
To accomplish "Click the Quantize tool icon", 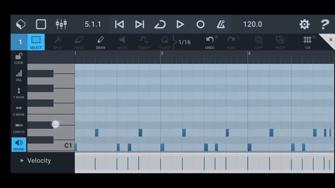I will 165,43.
